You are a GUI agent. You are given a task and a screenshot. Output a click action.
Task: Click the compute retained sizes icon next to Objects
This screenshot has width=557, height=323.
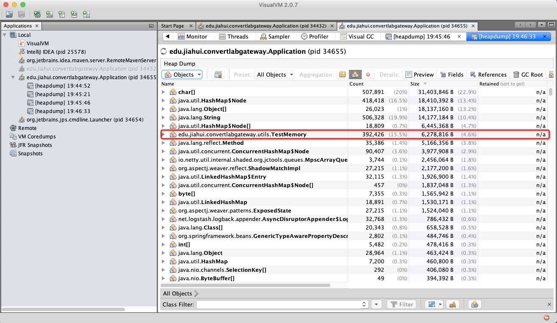tap(218, 75)
